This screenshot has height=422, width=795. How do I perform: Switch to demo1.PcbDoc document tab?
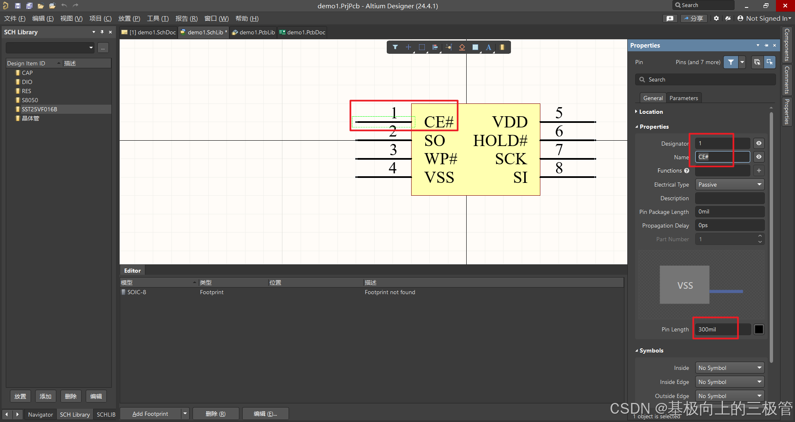pos(302,32)
